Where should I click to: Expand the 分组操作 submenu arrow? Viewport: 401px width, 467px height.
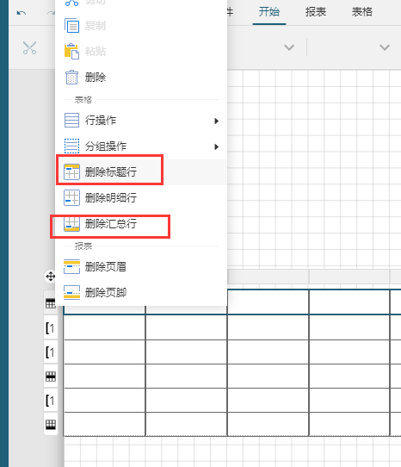click(216, 146)
